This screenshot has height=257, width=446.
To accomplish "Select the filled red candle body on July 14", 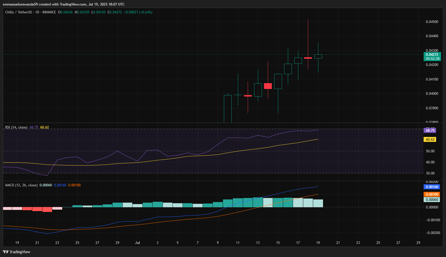I will [x=268, y=86].
